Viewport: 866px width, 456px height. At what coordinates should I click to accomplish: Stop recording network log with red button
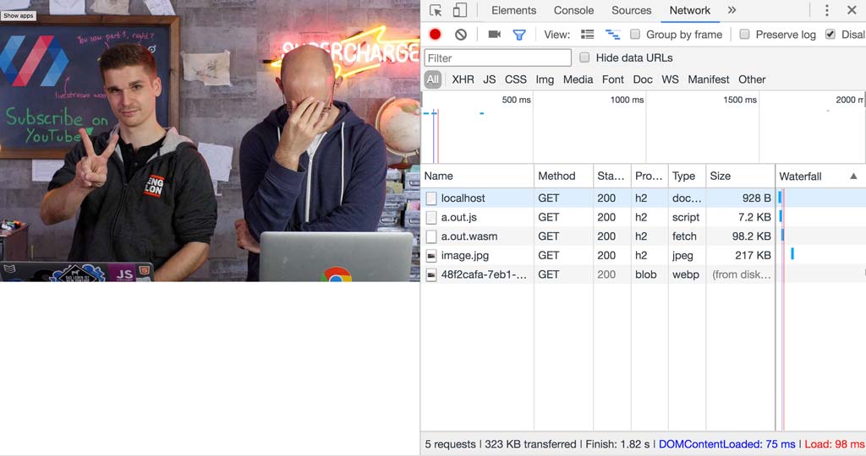click(436, 35)
